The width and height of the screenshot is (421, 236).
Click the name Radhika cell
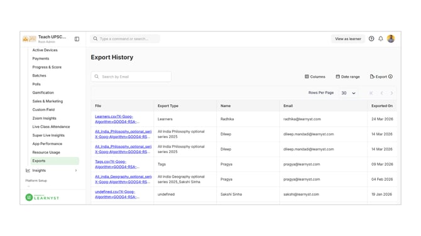(x=227, y=119)
